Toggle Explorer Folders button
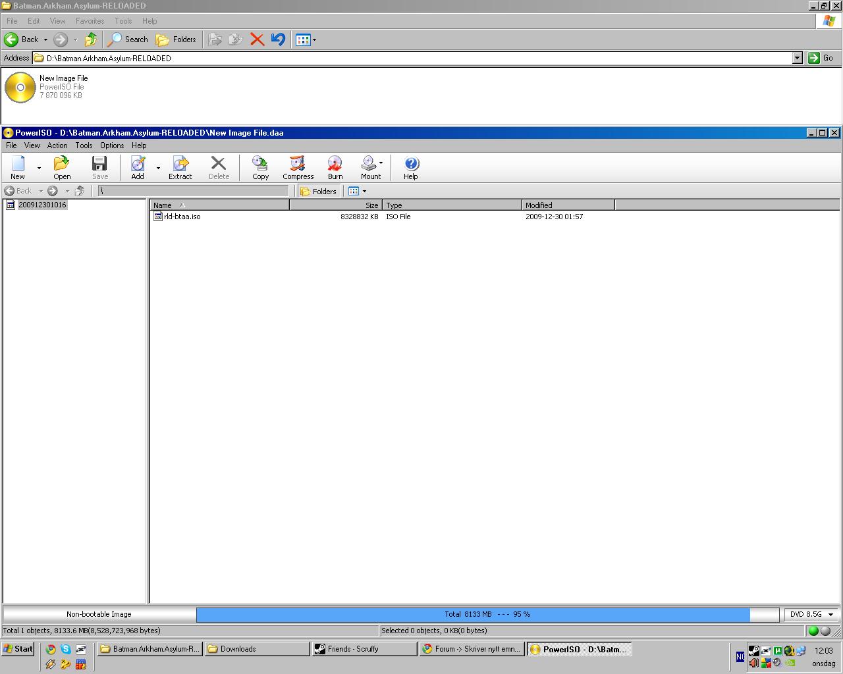 point(176,39)
